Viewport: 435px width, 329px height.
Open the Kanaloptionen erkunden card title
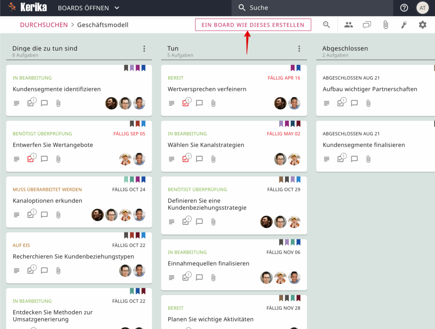(x=47, y=200)
